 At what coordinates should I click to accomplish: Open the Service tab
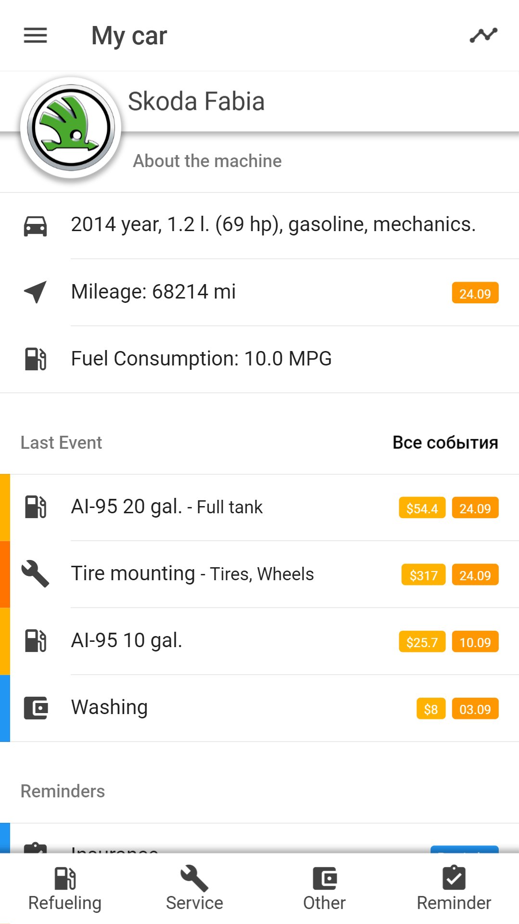[x=194, y=889]
